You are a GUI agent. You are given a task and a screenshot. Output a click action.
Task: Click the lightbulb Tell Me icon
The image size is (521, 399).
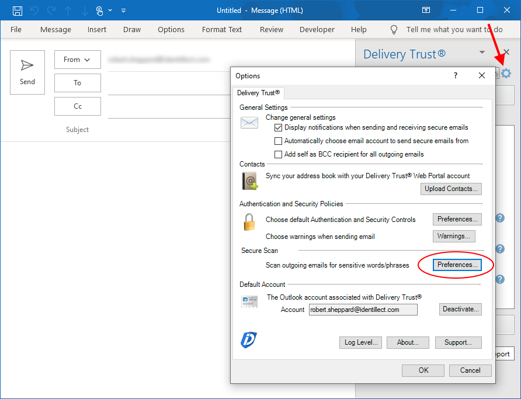[x=394, y=30]
